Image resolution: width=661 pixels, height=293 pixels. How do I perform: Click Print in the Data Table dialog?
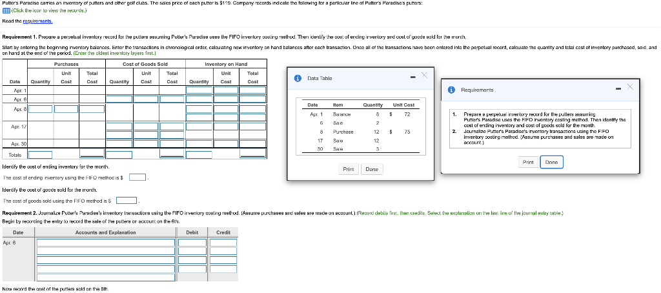pos(348,169)
